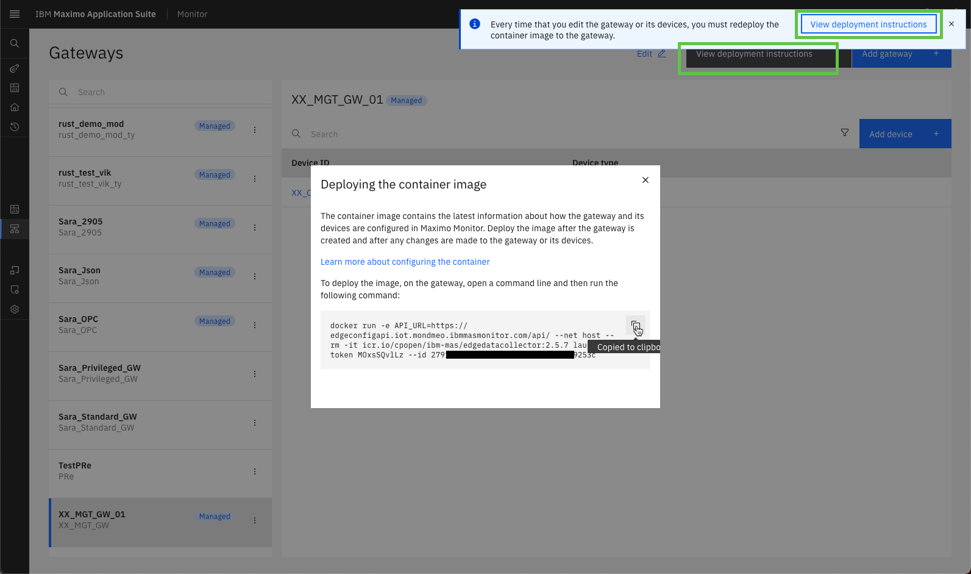971x574 pixels.
Task: Click Device type column header
Action: coord(595,163)
